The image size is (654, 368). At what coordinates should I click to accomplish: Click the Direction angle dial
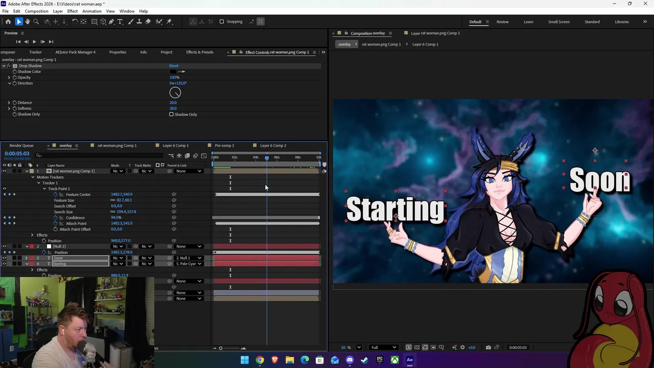tap(175, 93)
